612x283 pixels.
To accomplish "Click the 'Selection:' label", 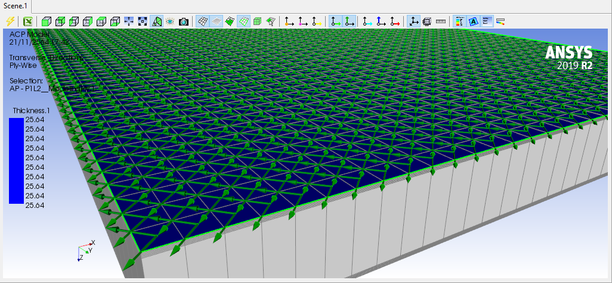I will 26,81.
